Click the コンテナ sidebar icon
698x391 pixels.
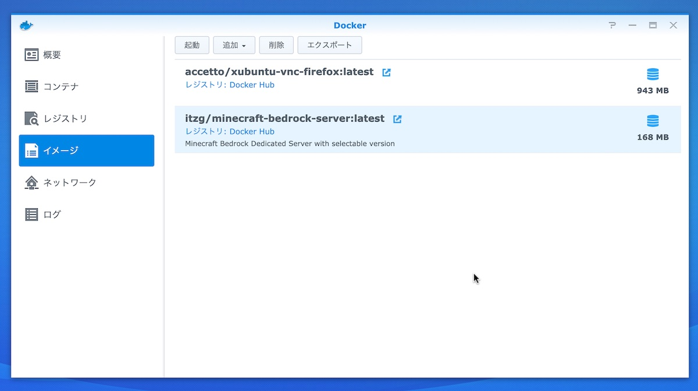[x=31, y=87]
